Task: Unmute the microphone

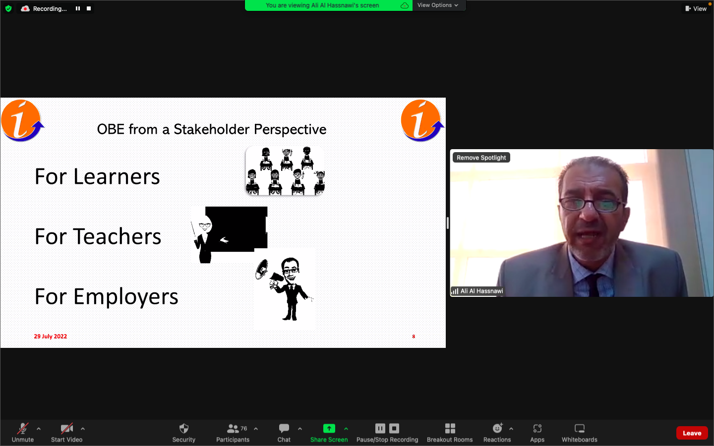Action: 23,429
